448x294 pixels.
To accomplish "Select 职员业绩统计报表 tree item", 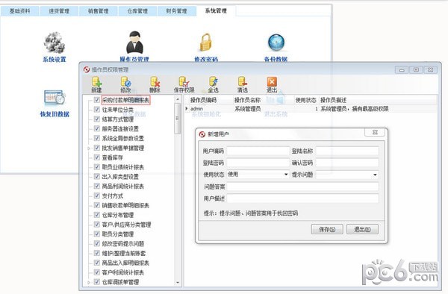I will (123, 167).
